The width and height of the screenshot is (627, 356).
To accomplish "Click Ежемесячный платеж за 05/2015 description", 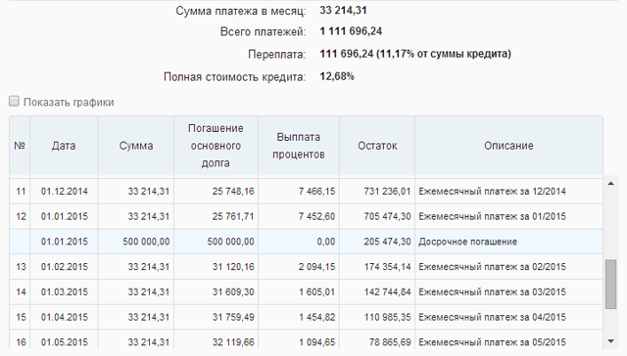I will (492, 342).
